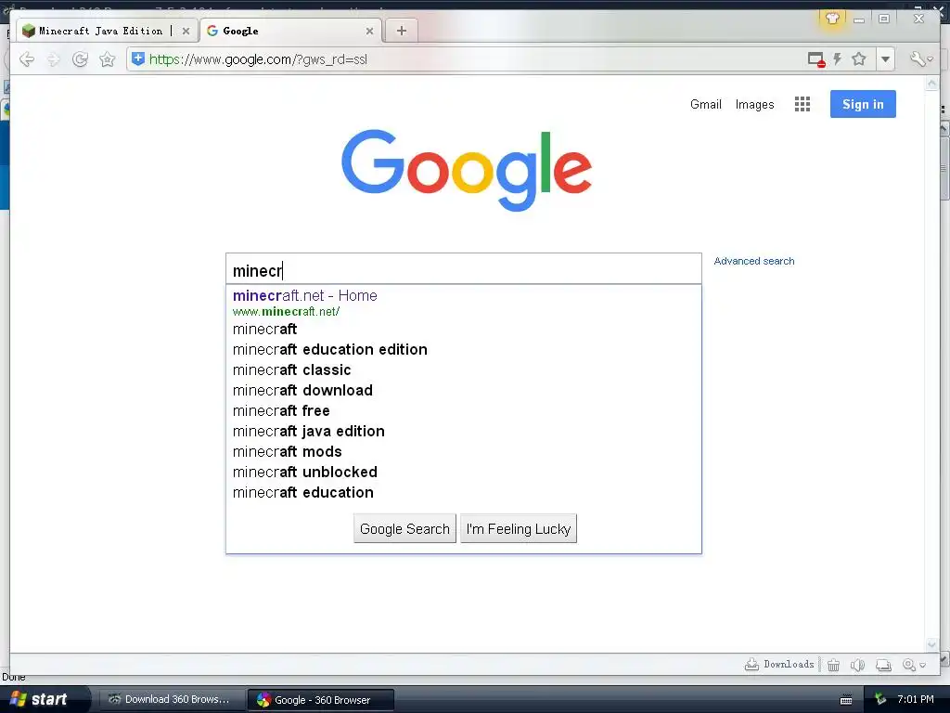Choose "minecraft unblocked" suggestion
Image resolution: width=950 pixels, height=713 pixels.
pyautogui.click(x=464, y=473)
